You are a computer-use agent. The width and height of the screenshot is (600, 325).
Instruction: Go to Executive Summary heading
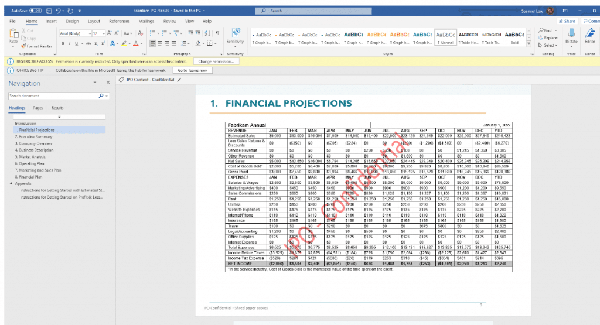pos(33,136)
